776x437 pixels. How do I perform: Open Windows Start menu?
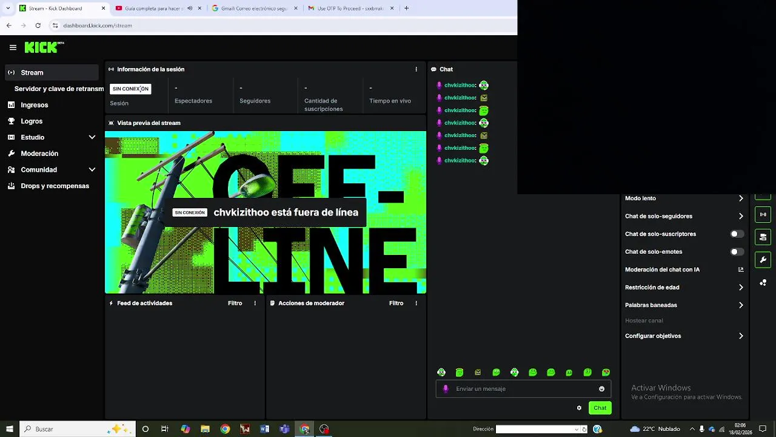pos(9,429)
